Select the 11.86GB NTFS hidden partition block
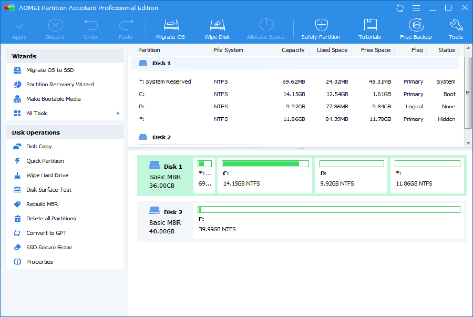Screen dimensions: 473x317 [x=427, y=176]
